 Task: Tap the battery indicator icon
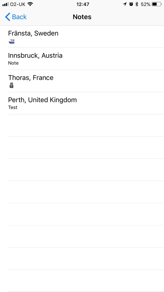click(x=157, y=4)
